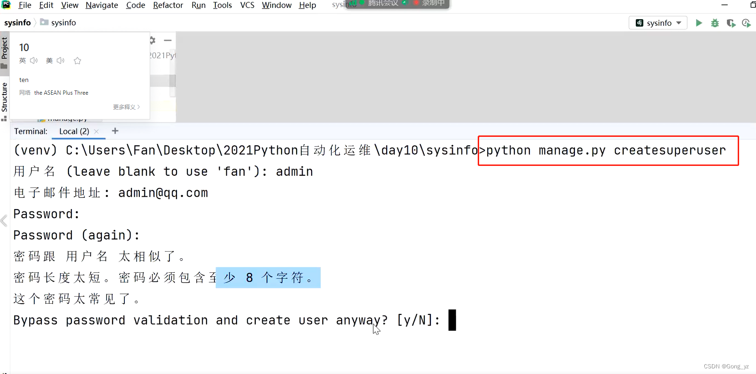Open the Refactor menu

click(168, 5)
